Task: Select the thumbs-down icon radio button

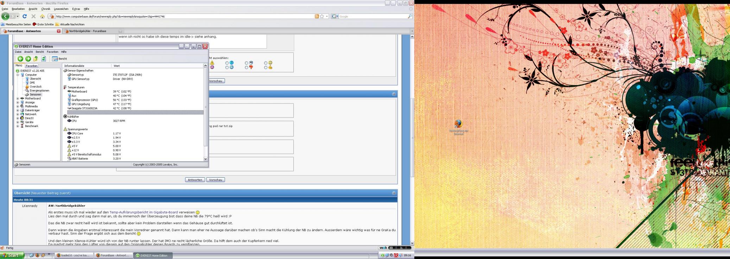Action: pyautogui.click(x=246, y=67)
